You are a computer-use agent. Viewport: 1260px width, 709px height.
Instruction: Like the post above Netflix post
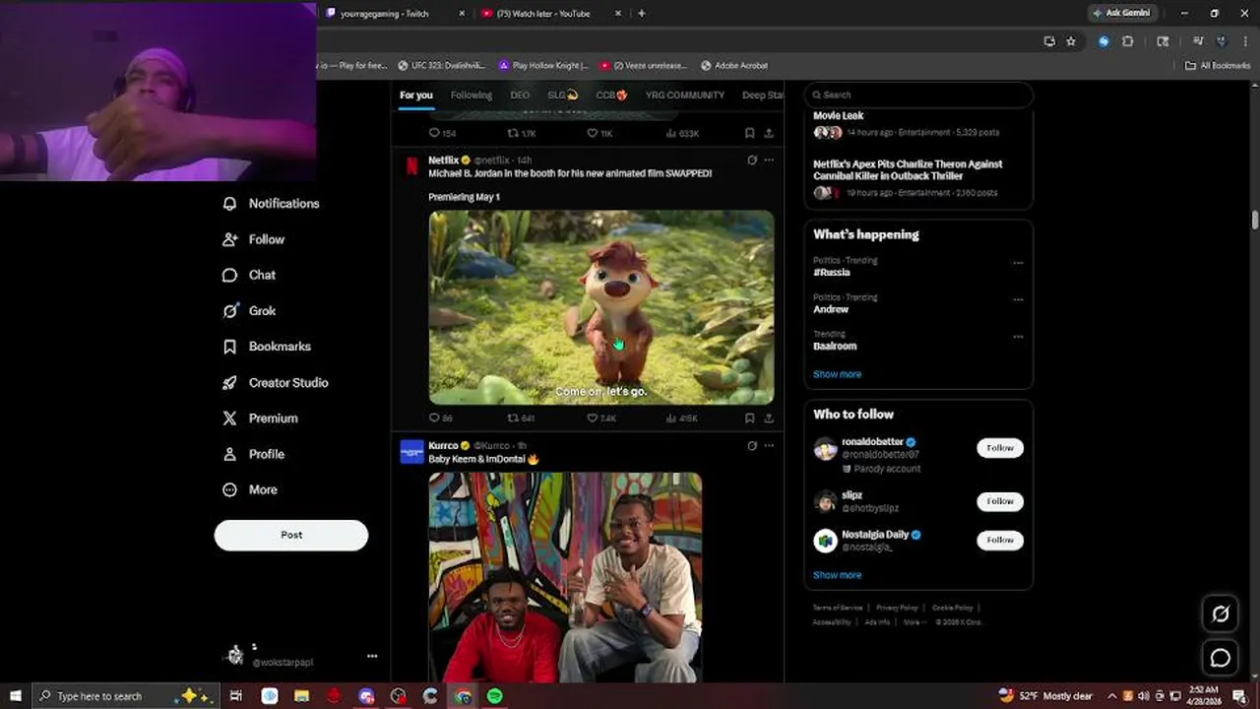click(x=599, y=133)
